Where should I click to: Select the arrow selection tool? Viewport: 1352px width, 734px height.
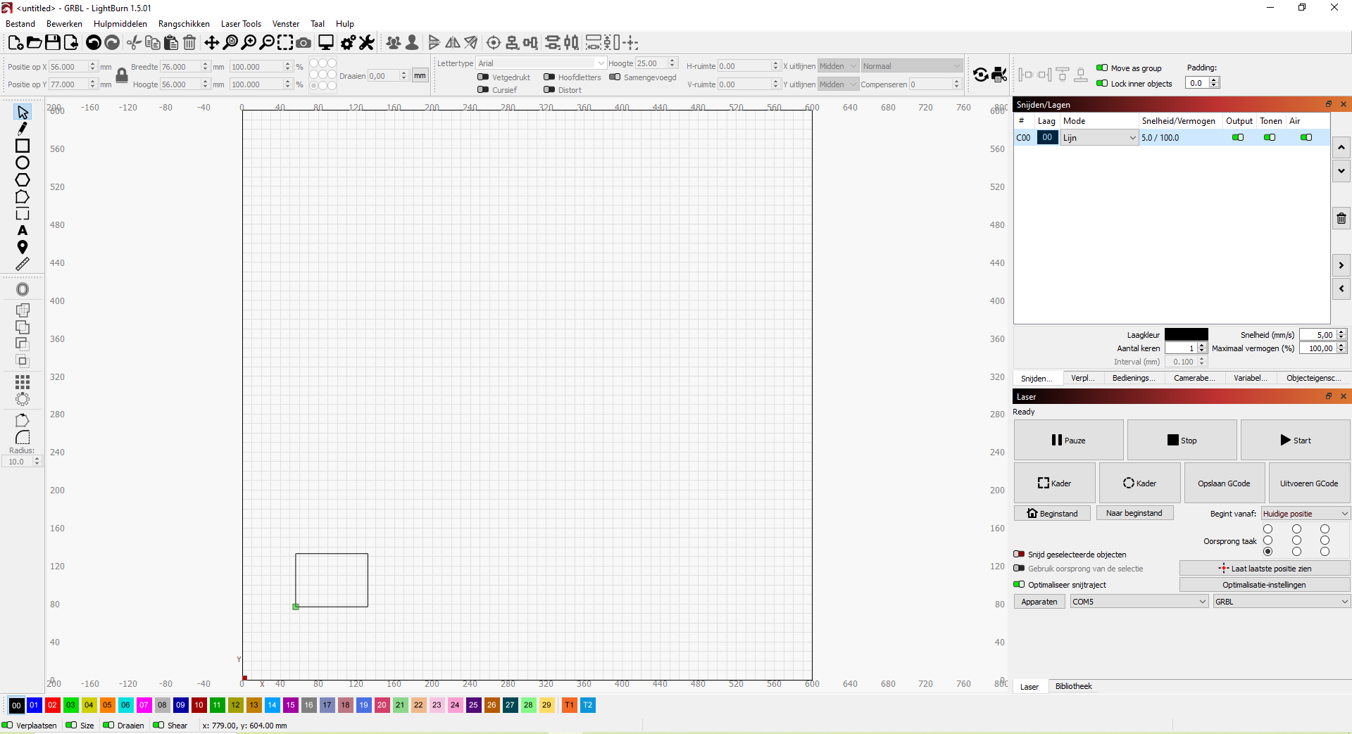point(23,112)
